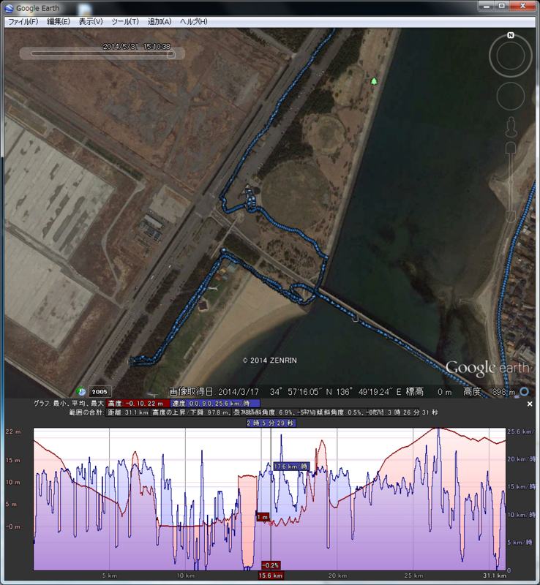Select the Street View pegman icon
Viewport: 540px width, 585px height.
pyautogui.click(x=511, y=127)
